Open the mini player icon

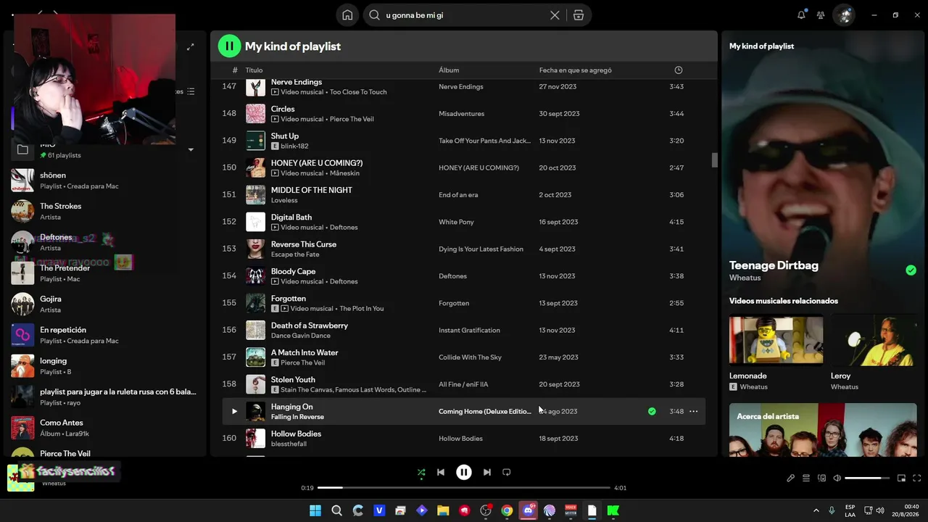pyautogui.click(x=901, y=478)
